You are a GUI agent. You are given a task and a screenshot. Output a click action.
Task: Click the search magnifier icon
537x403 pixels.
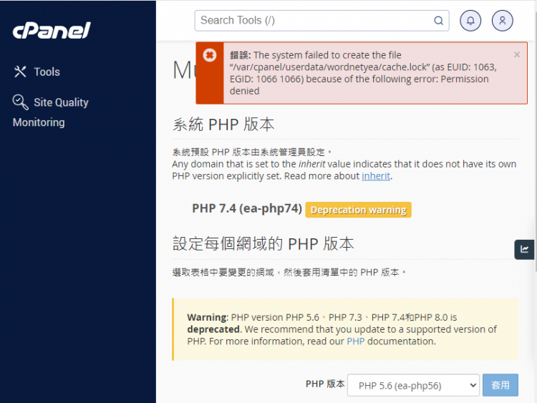pyautogui.click(x=438, y=21)
